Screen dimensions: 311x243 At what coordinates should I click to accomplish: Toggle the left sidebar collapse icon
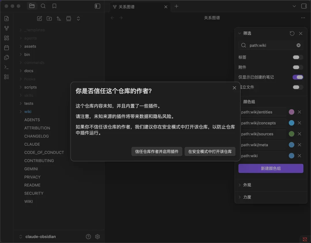point(97,6)
